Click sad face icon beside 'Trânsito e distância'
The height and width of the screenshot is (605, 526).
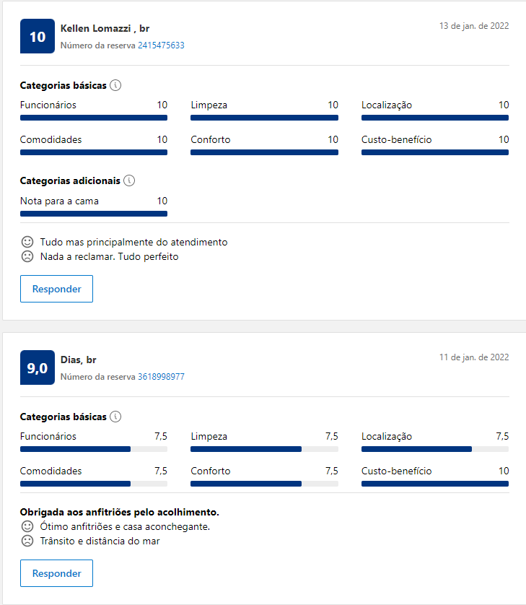(27, 541)
